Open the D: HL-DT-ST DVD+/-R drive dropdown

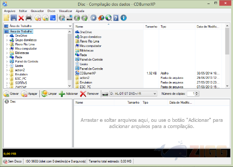(133, 94)
